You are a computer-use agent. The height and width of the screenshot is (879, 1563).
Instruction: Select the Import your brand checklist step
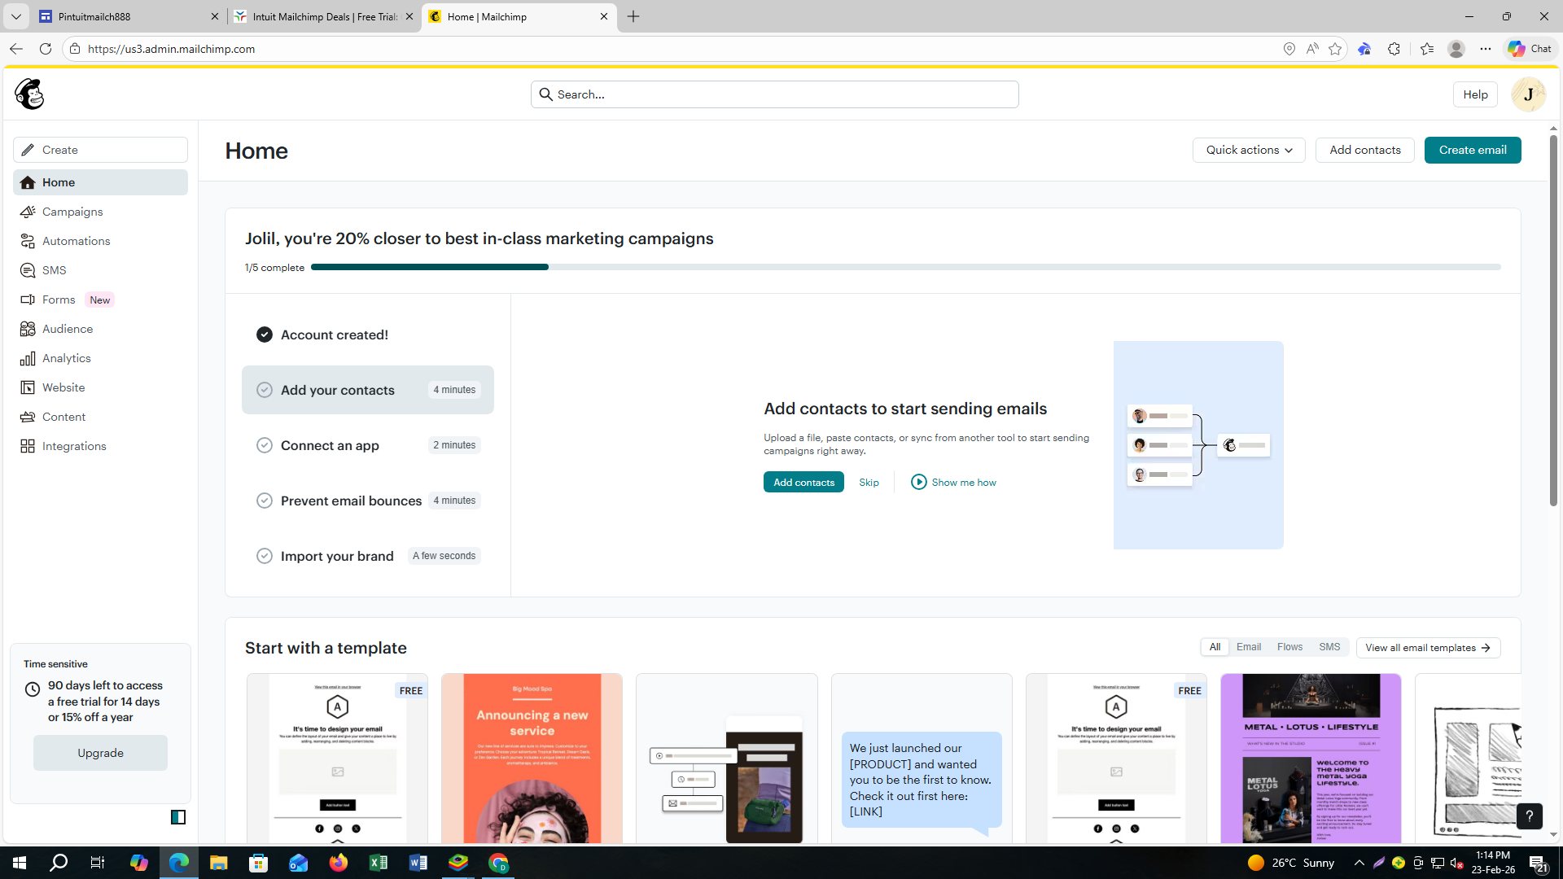368,556
